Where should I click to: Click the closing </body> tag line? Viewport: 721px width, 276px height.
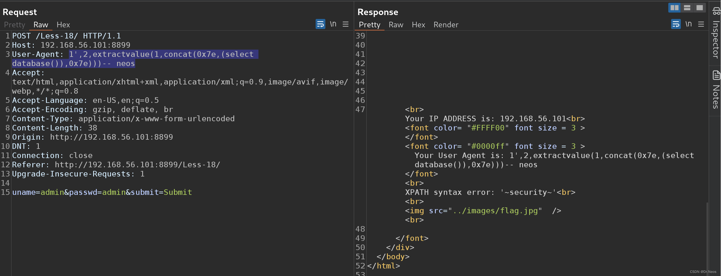click(393, 257)
